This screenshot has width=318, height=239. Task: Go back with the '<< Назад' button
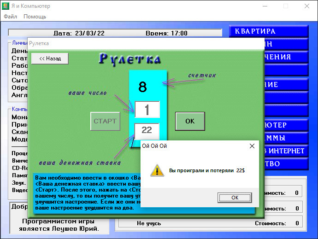coord(50,58)
